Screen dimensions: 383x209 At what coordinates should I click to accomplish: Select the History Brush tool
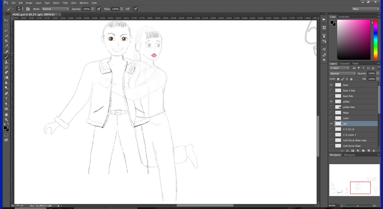point(6,67)
